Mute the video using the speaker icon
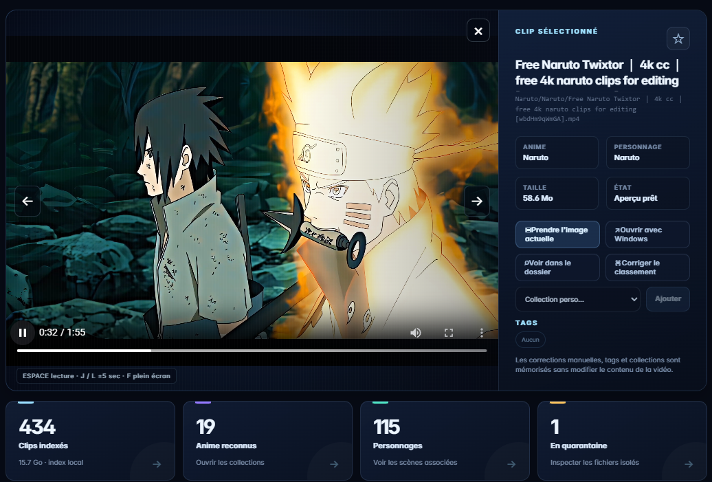 tap(416, 333)
